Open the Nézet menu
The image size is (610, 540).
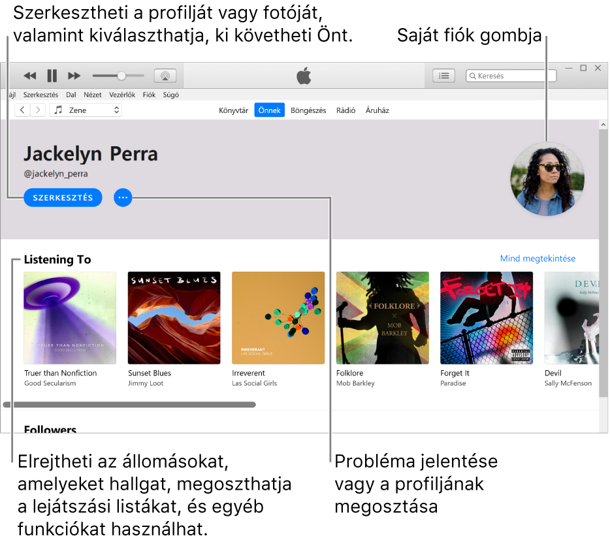[93, 95]
